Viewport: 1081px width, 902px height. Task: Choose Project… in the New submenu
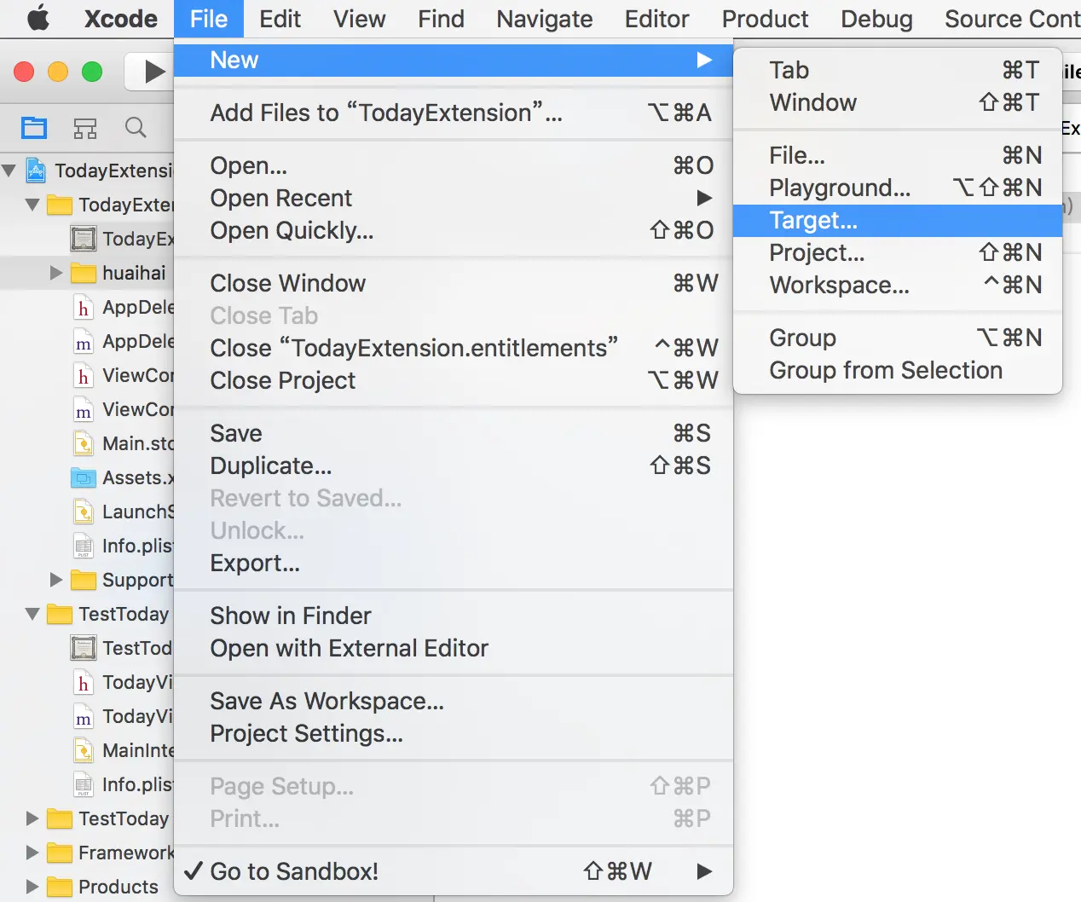tap(898, 252)
